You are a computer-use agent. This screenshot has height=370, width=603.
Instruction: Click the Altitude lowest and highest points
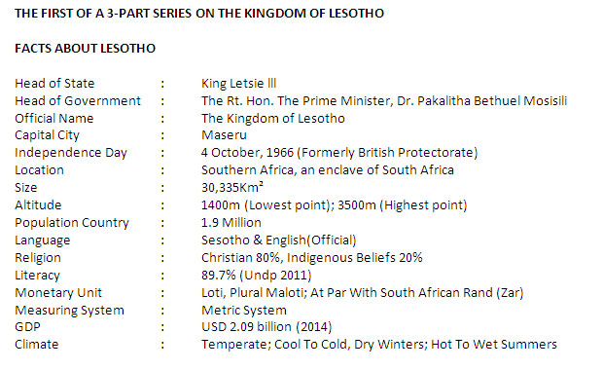(335, 204)
